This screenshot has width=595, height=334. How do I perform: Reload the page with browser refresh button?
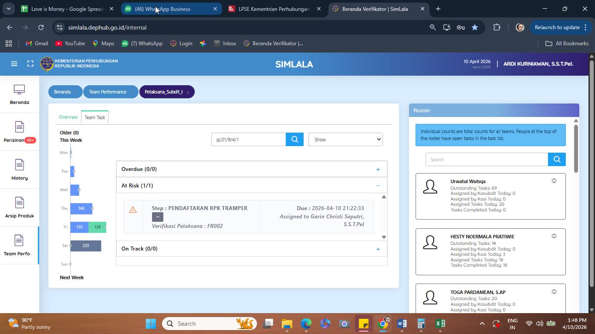coord(41,27)
